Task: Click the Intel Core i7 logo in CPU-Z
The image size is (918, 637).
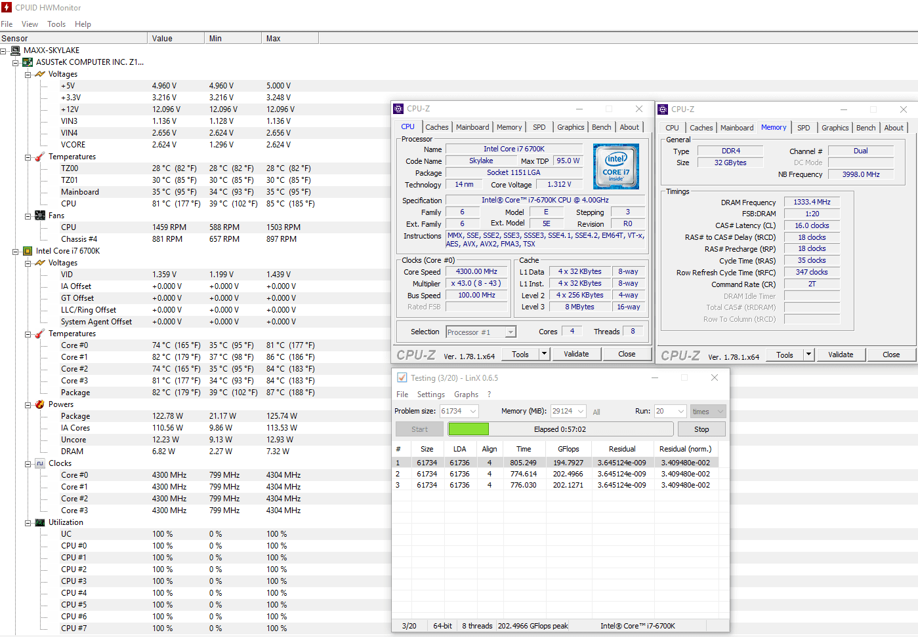Action: point(615,166)
